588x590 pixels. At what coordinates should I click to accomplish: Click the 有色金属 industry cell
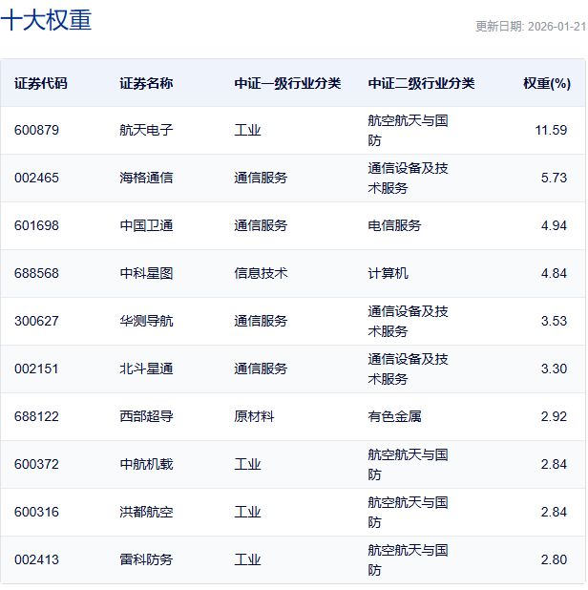394,417
